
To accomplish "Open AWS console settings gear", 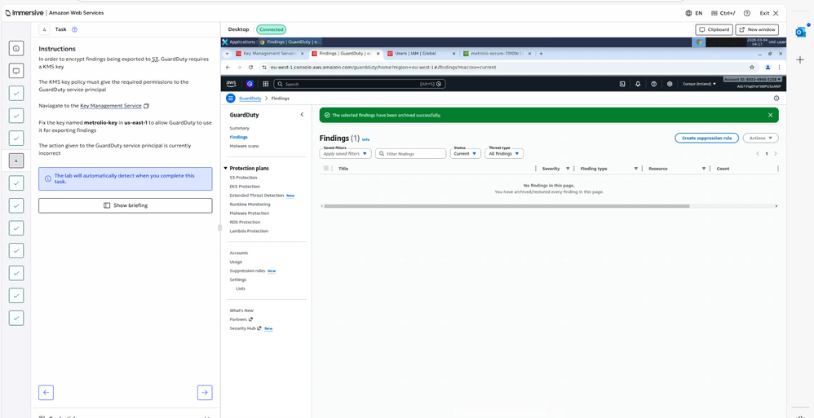I will pyautogui.click(x=670, y=84).
